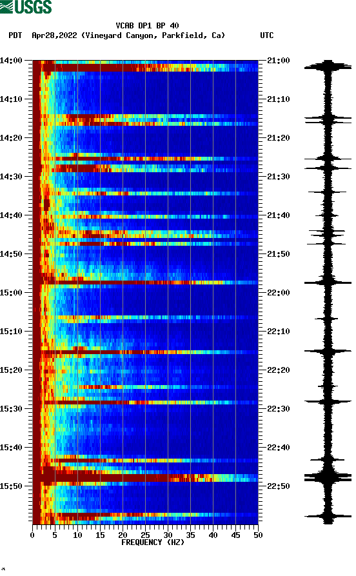
Task: Click the 14:00 time label
Action: click(11, 60)
